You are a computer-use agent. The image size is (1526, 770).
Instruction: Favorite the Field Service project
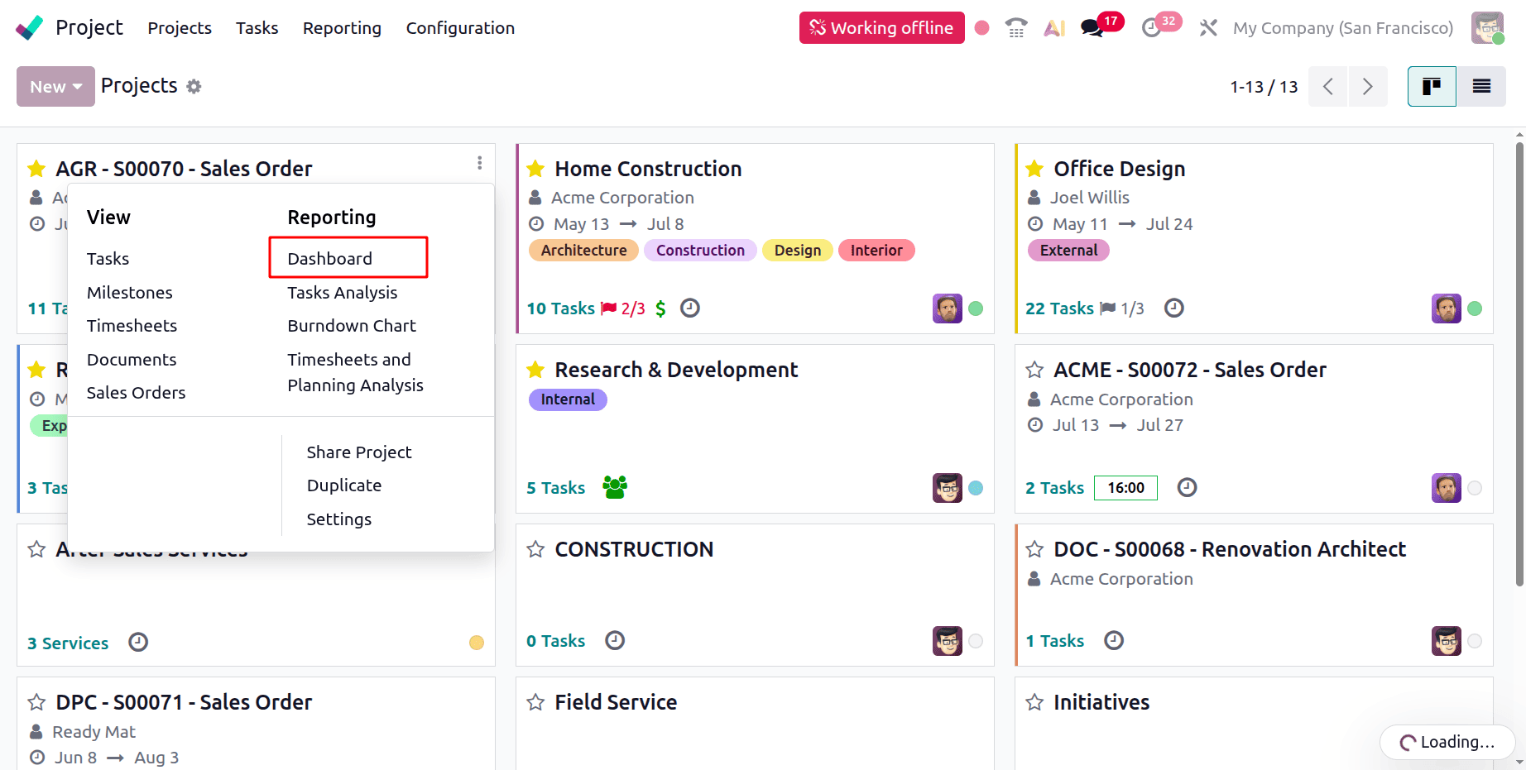(x=535, y=702)
